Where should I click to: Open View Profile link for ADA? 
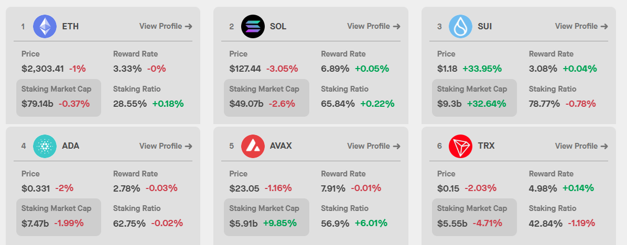point(166,146)
